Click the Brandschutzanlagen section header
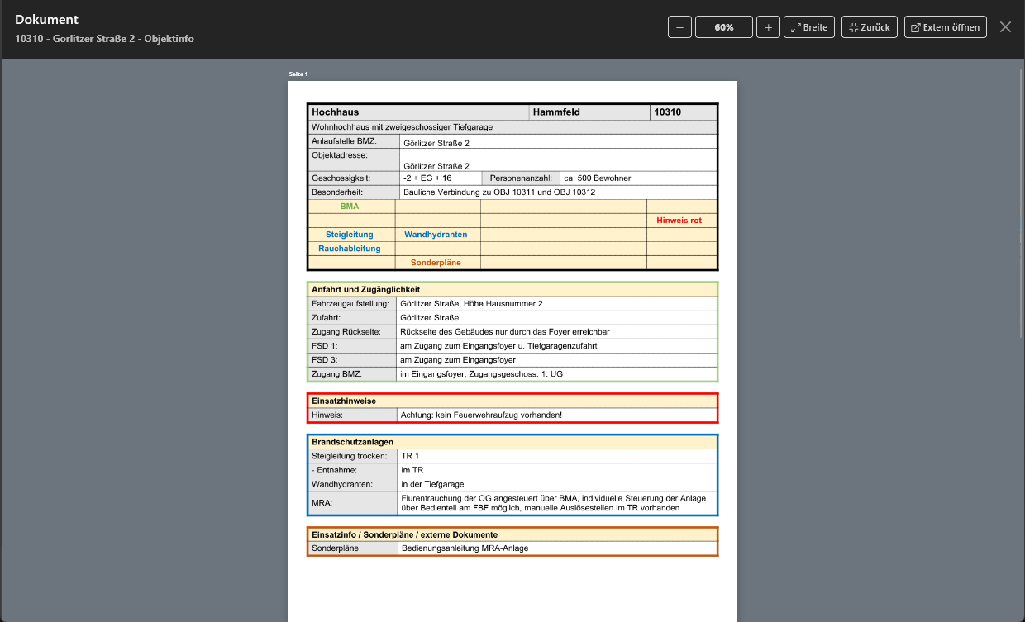Screen dimensions: 1025x622 click(352, 442)
